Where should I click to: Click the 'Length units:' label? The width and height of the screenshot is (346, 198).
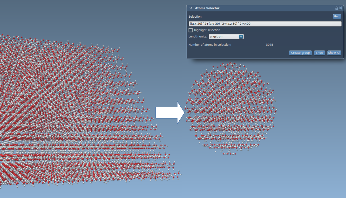pos(198,37)
